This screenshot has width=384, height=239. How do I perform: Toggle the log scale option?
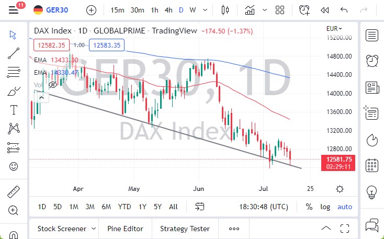[325, 207]
